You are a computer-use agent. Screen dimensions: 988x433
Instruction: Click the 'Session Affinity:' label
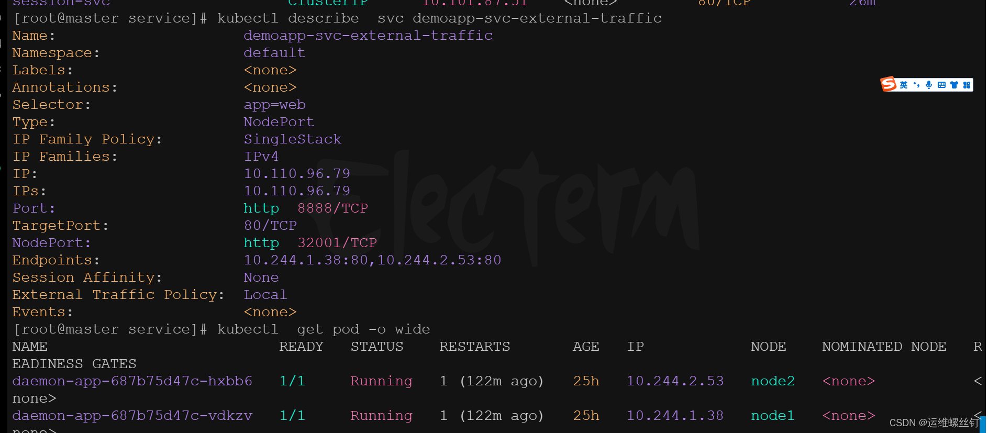(x=87, y=277)
